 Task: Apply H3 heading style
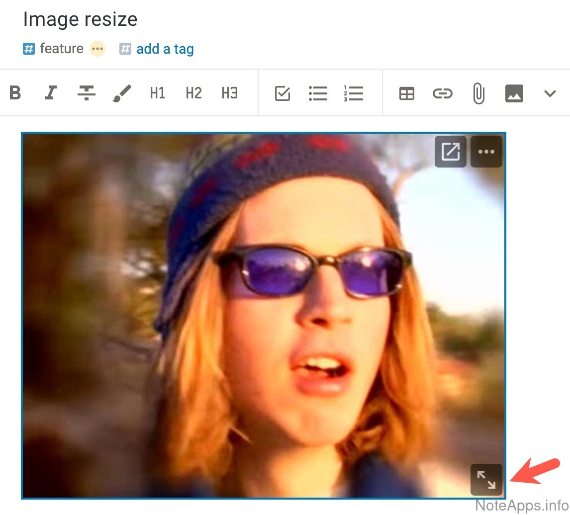(x=229, y=93)
